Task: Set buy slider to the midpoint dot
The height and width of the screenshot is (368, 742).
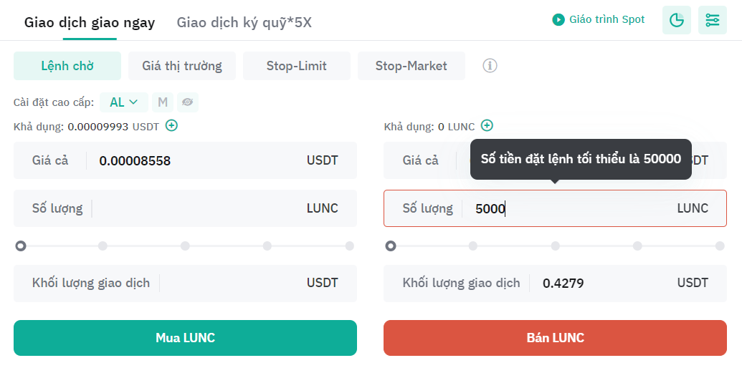Action: tap(185, 246)
